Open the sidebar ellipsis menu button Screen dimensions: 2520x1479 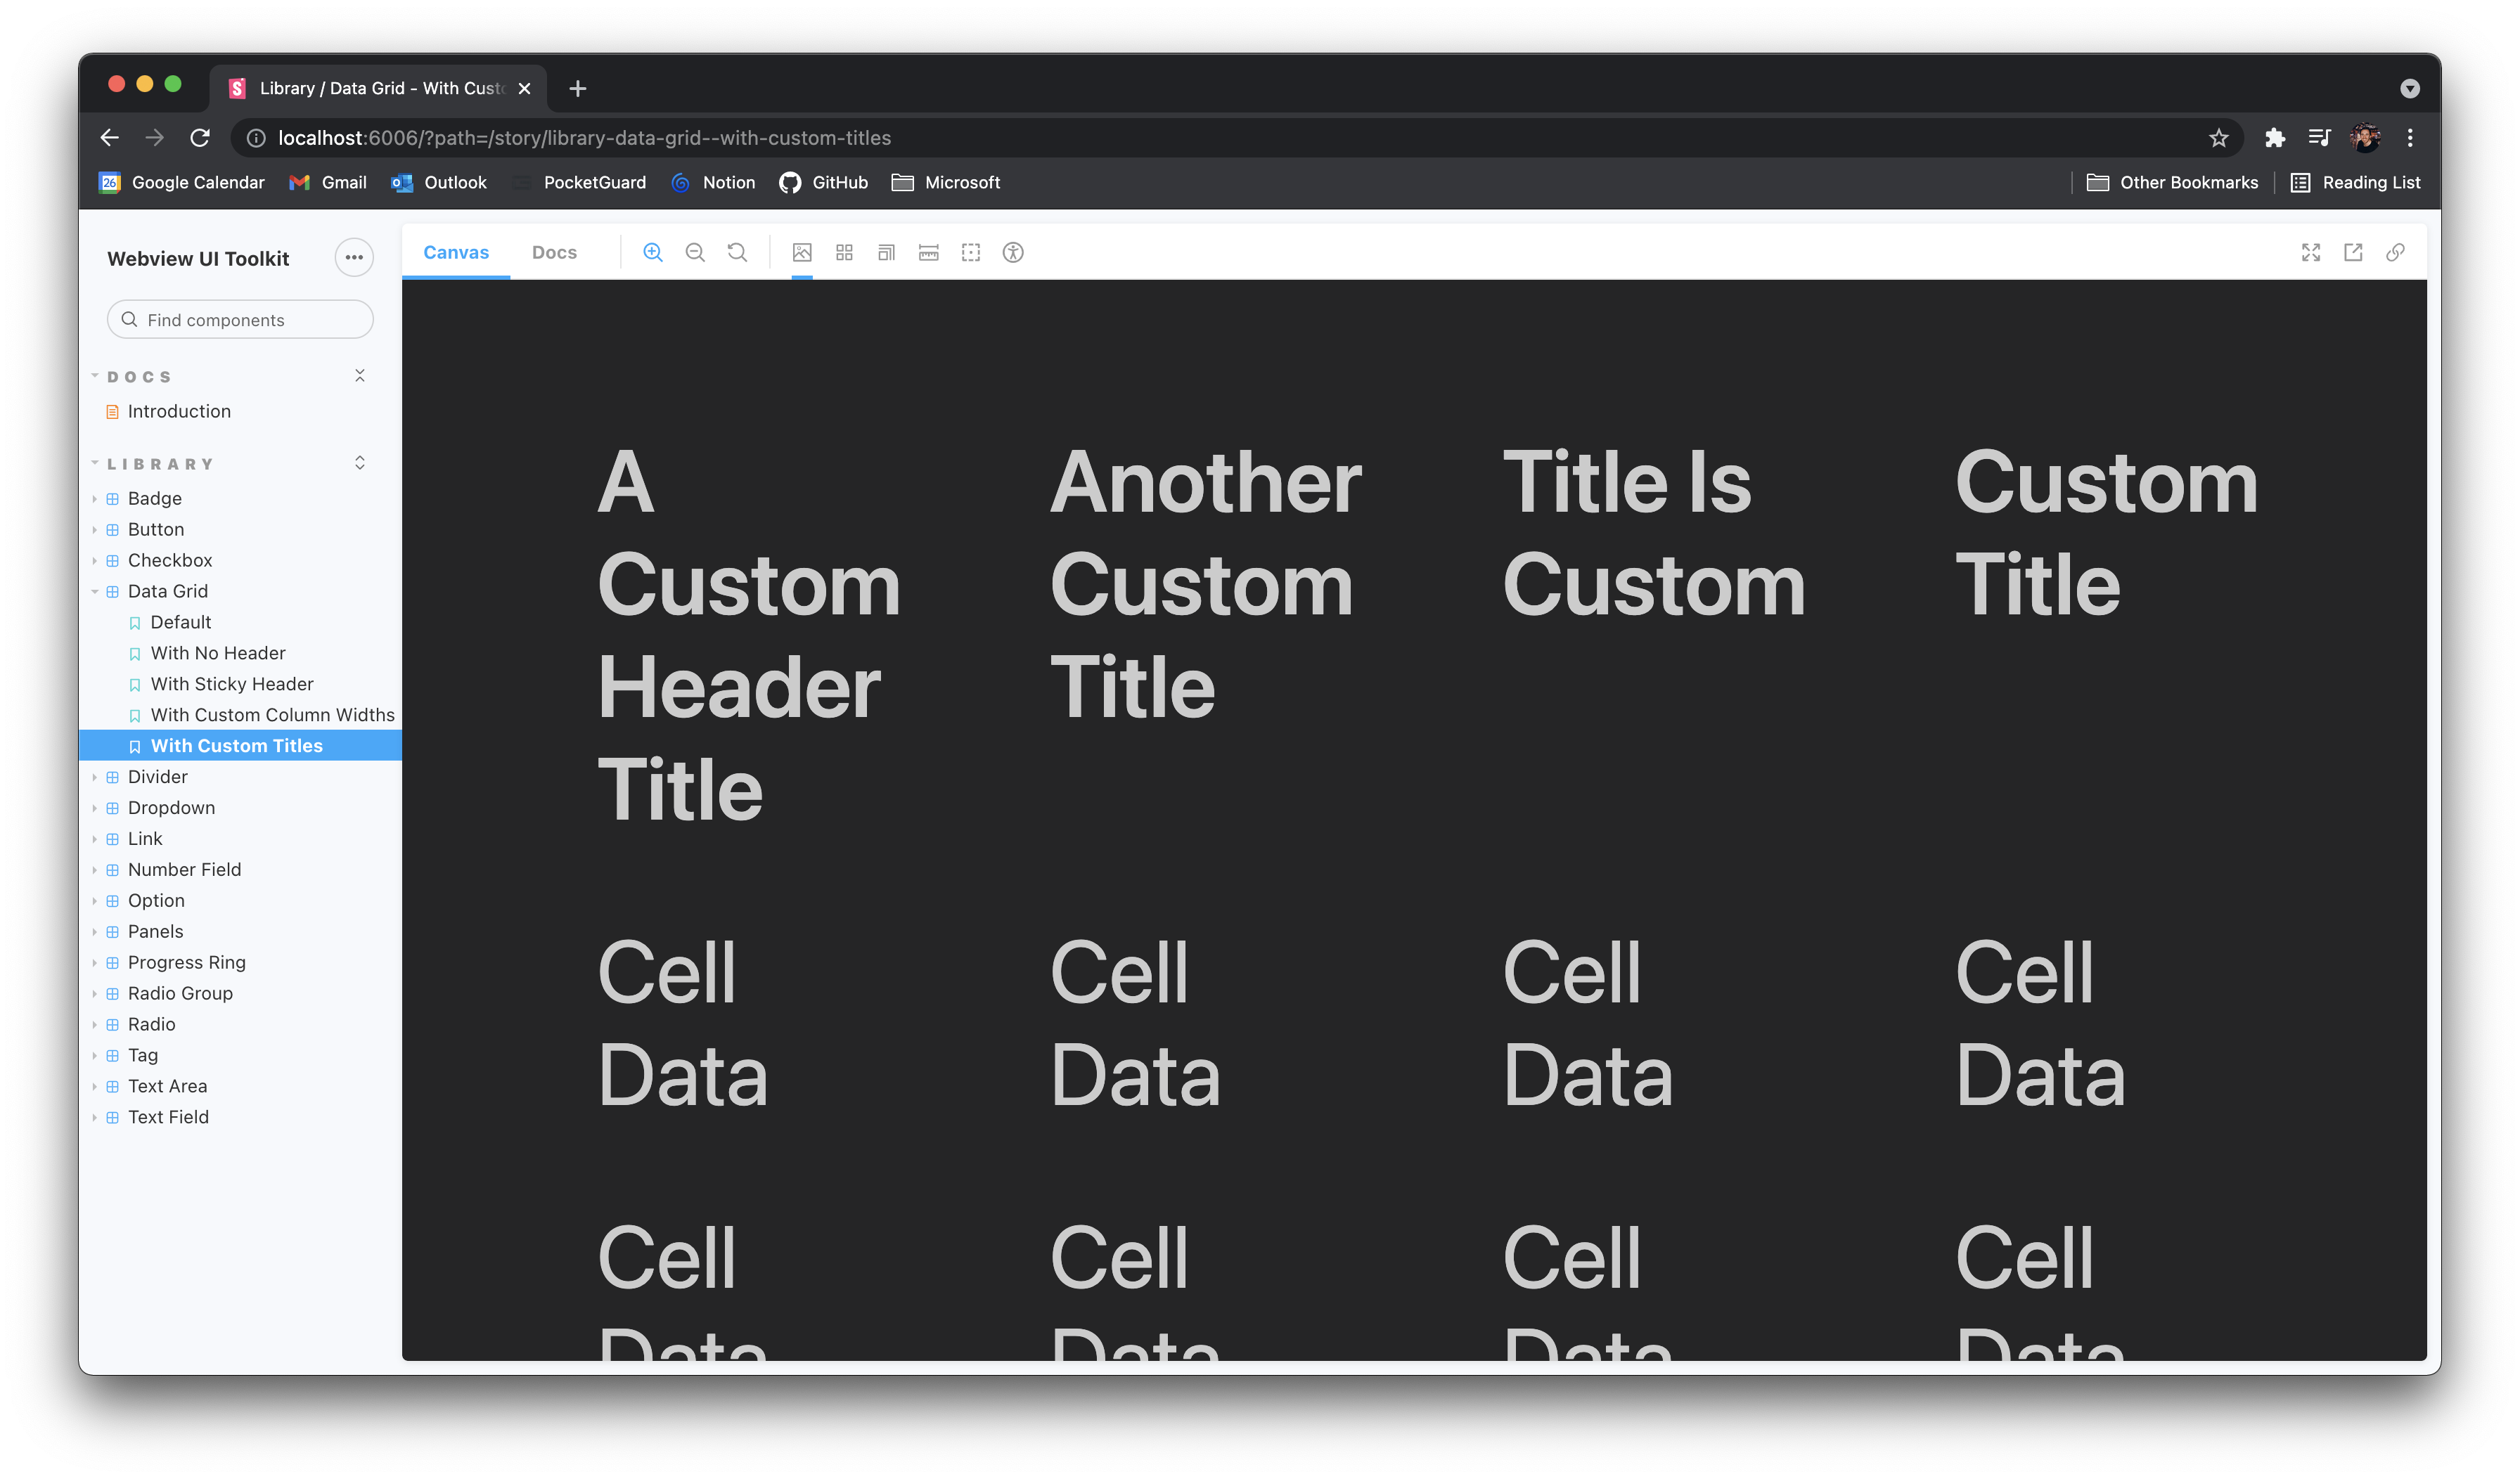click(x=354, y=258)
